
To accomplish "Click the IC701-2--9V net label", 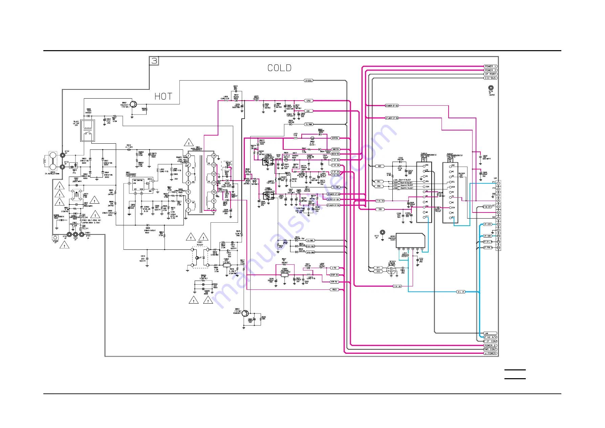I will coord(333,200).
